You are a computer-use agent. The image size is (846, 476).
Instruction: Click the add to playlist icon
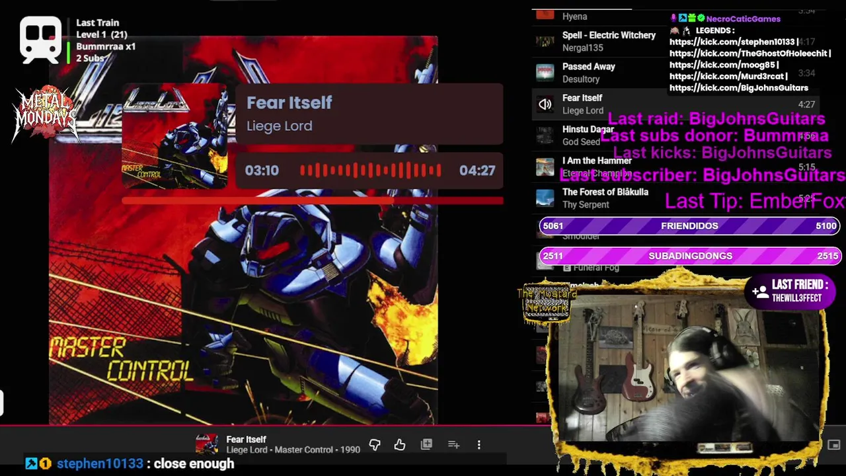click(453, 445)
